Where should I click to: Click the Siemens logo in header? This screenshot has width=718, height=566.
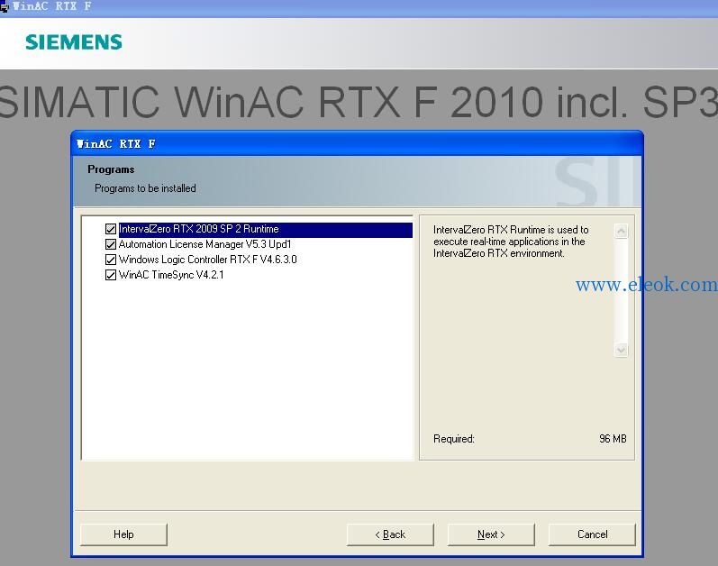tap(74, 42)
